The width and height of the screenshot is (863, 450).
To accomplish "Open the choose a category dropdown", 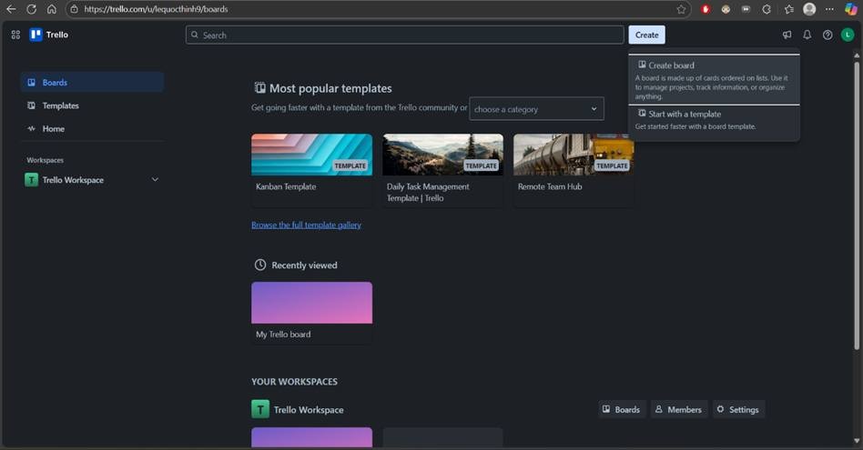I will click(x=536, y=109).
